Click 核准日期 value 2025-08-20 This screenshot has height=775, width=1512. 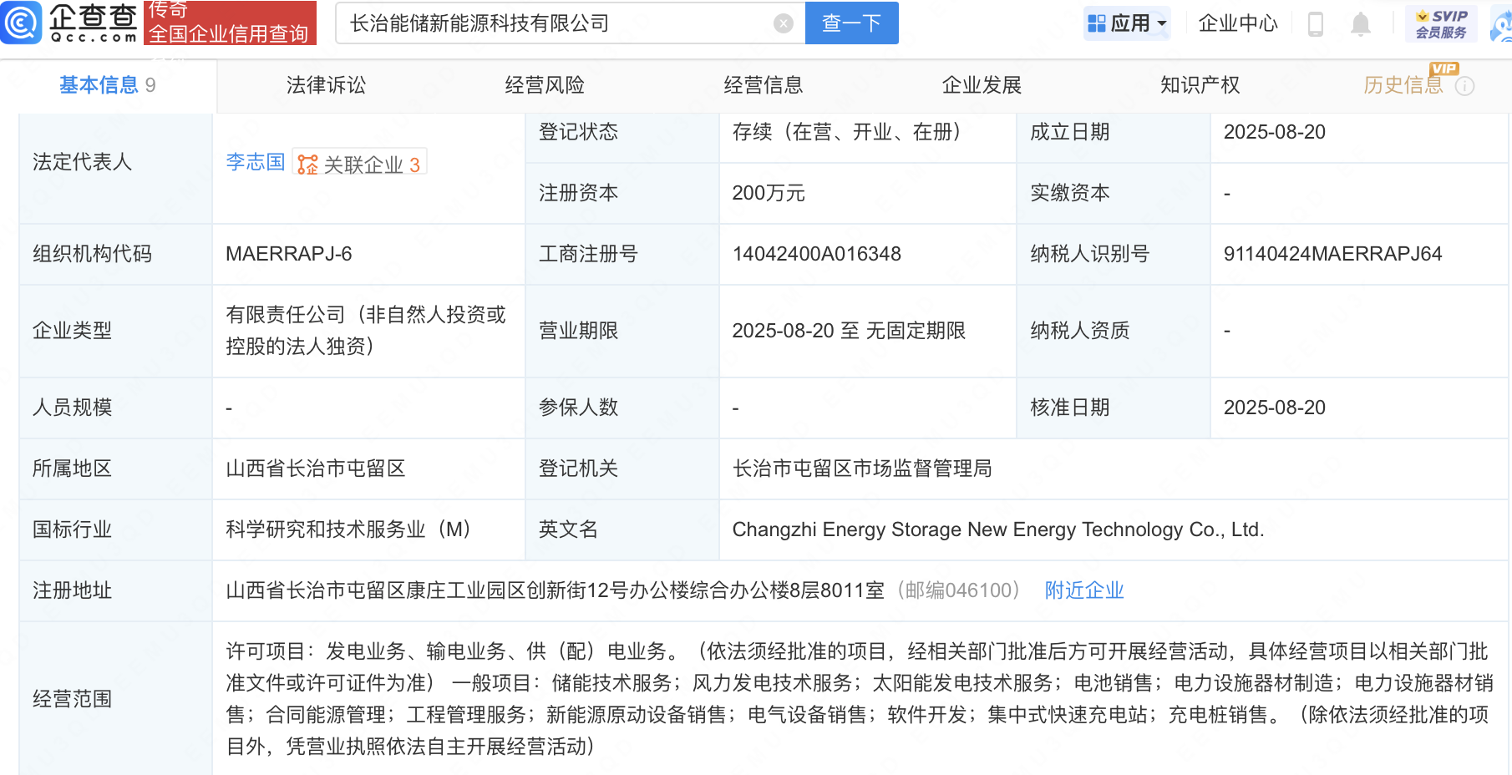click(1274, 408)
